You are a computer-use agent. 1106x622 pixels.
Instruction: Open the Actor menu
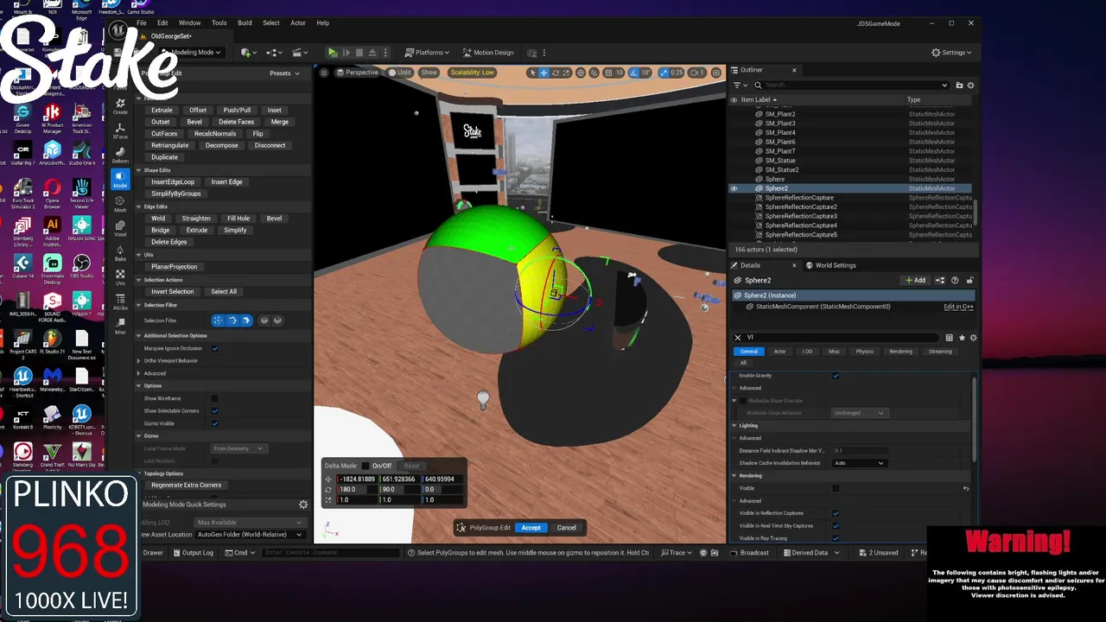[298, 23]
